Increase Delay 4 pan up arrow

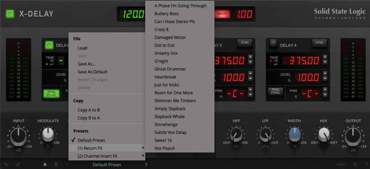coord(325,90)
